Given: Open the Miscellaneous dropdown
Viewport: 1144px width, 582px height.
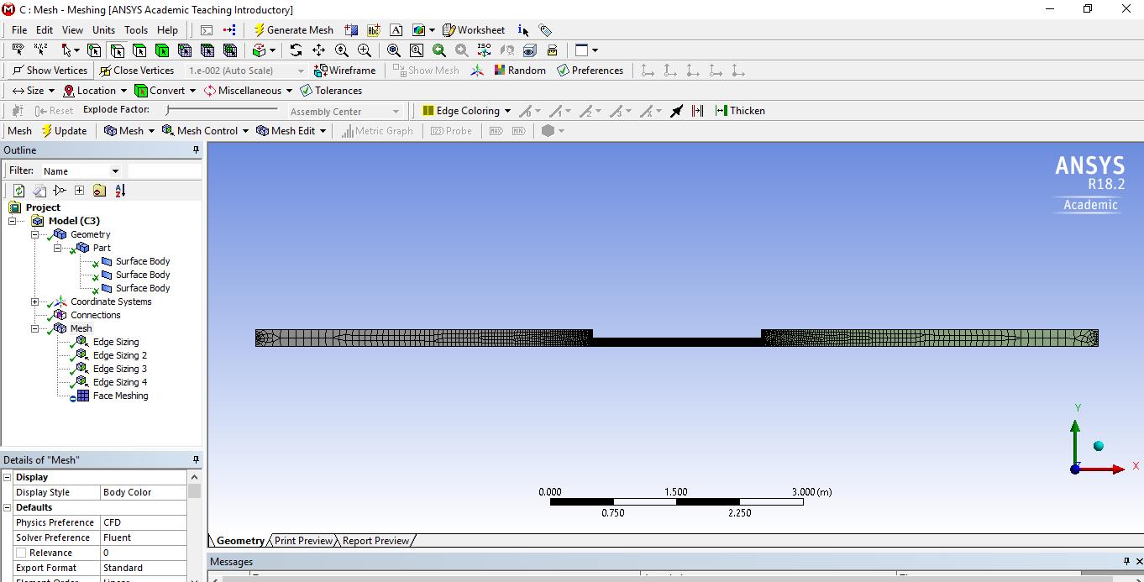Looking at the screenshot, I should coord(248,91).
